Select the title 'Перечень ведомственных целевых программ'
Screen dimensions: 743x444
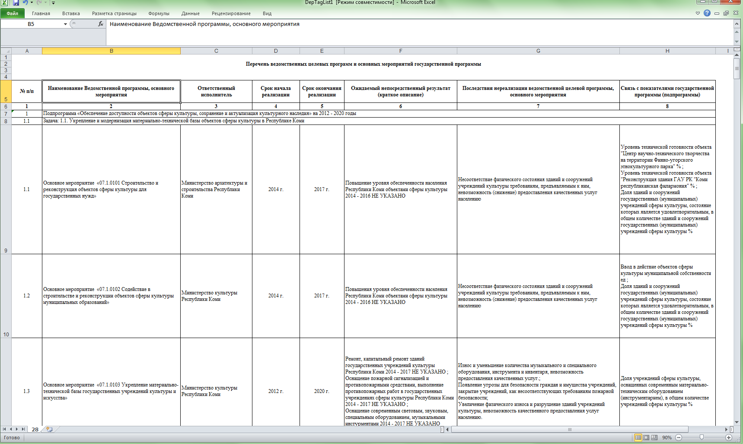click(363, 64)
